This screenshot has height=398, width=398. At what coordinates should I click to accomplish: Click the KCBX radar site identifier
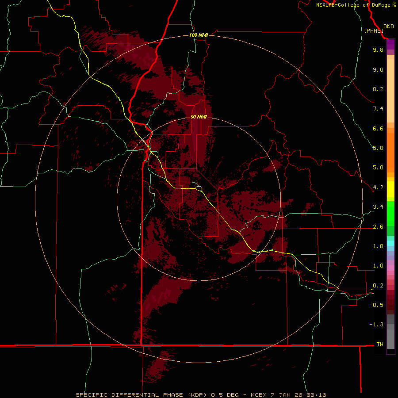(x=258, y=395)
